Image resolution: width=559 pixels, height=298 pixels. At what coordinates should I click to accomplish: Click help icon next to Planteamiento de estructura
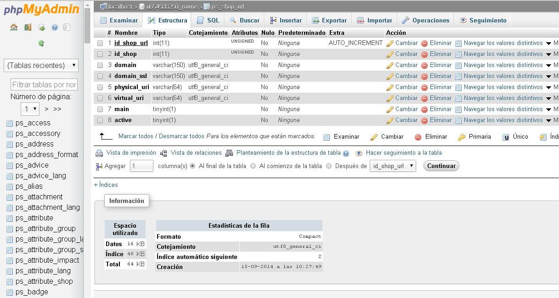[346, 153]
